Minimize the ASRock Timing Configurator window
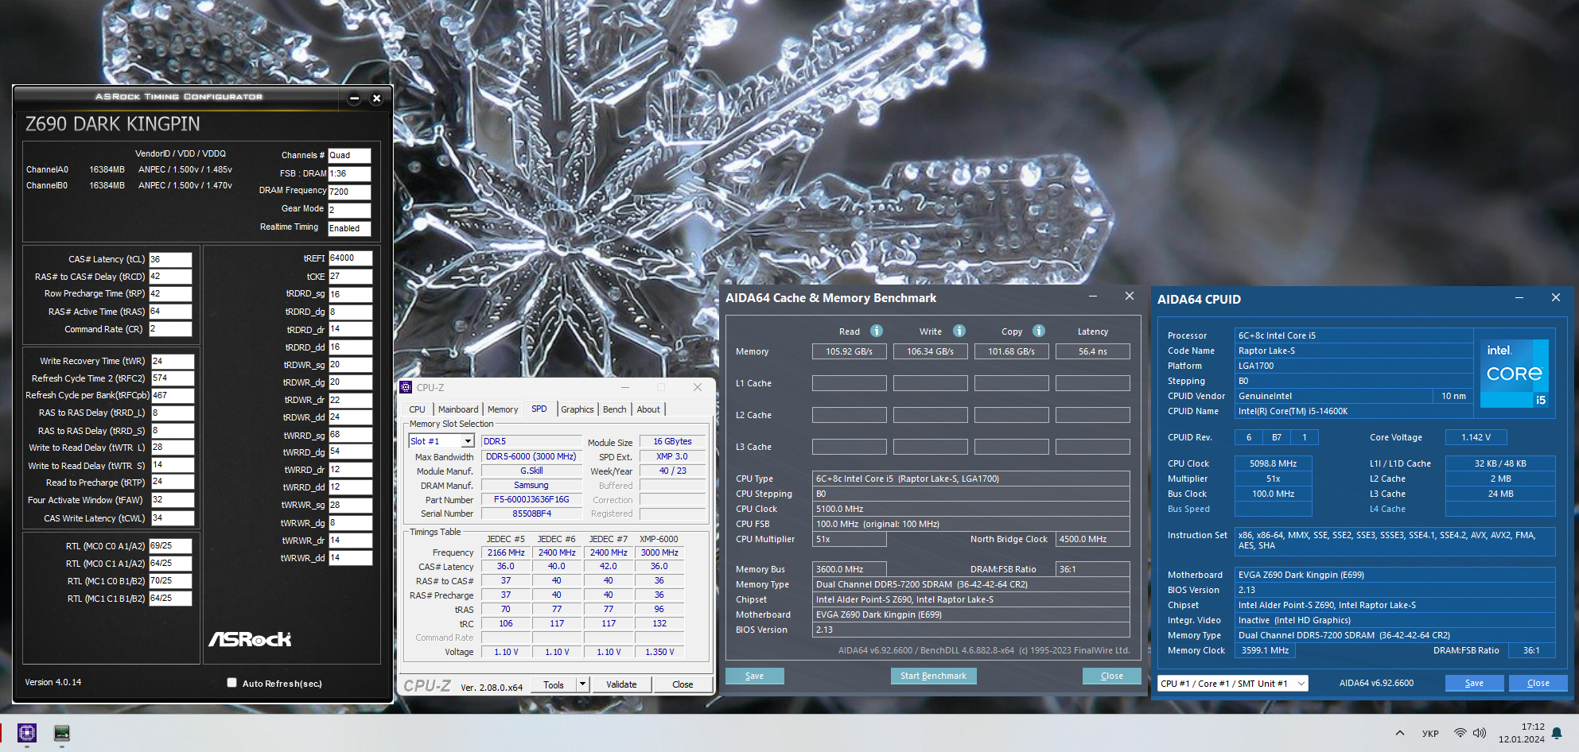 [355, 99]
